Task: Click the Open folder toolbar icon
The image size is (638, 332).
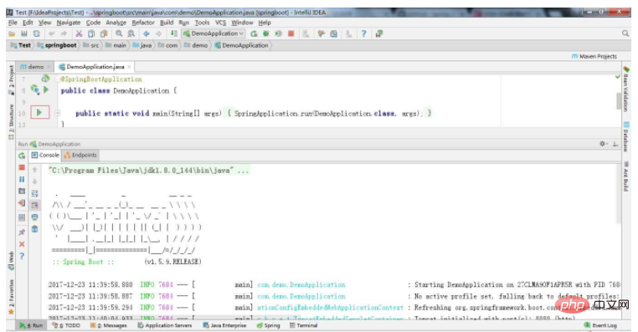Action: pyautogui.click(x=12, y=33)
